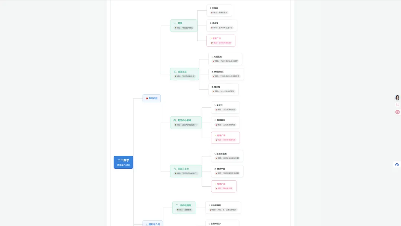Click the apple icon on 数与代数 node

click(x=147, y=99)
